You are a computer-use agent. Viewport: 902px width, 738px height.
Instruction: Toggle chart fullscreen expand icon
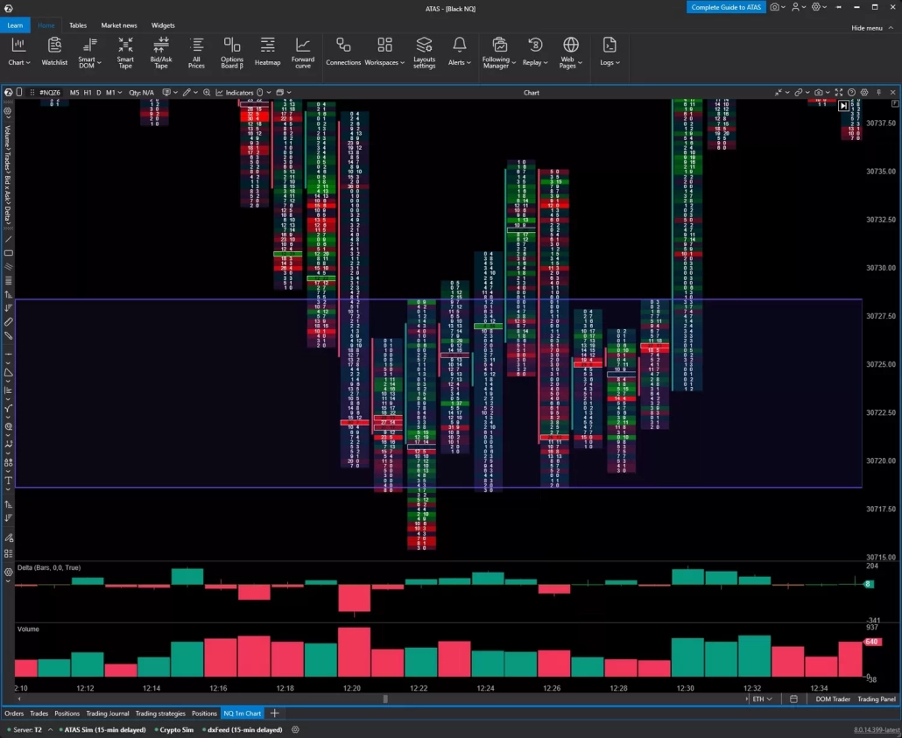tap(839, 92)
